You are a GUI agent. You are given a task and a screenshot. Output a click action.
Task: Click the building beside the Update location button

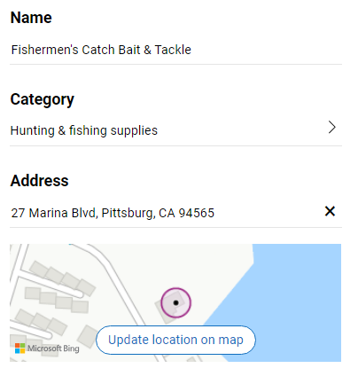[x=88, y=336]
